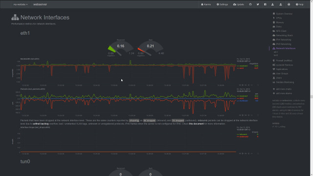Screen dimensions: 313x176
Task: Click the Twitter bird icon
Action: coord(258,4)
